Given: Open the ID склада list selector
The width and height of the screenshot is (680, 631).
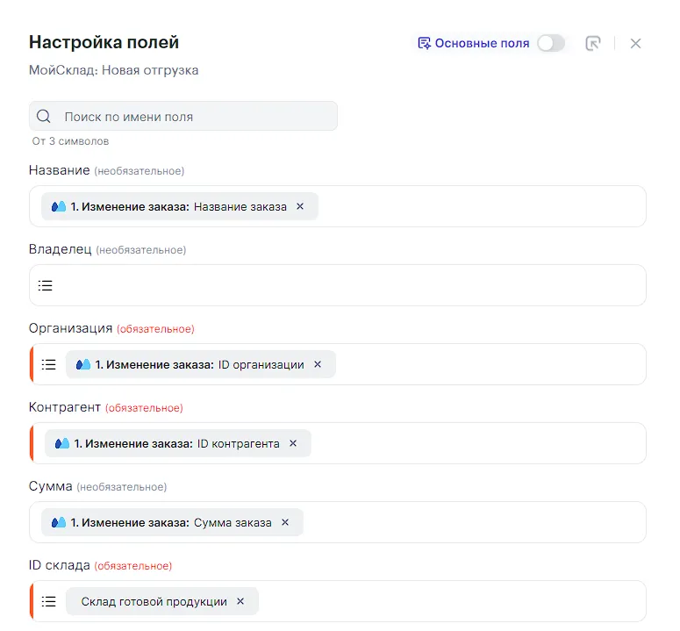Looking at the screenshot, I should (x=49, y=601).
